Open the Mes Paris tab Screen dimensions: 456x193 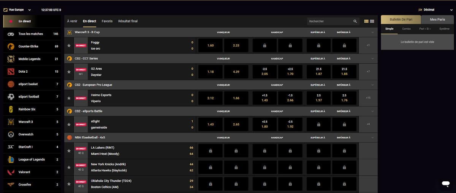tap(437, 19)
